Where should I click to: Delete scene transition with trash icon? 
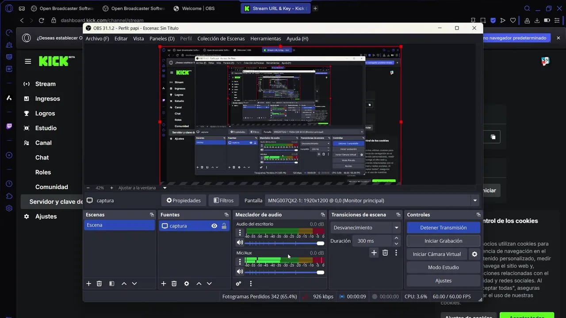coord(385,253)
